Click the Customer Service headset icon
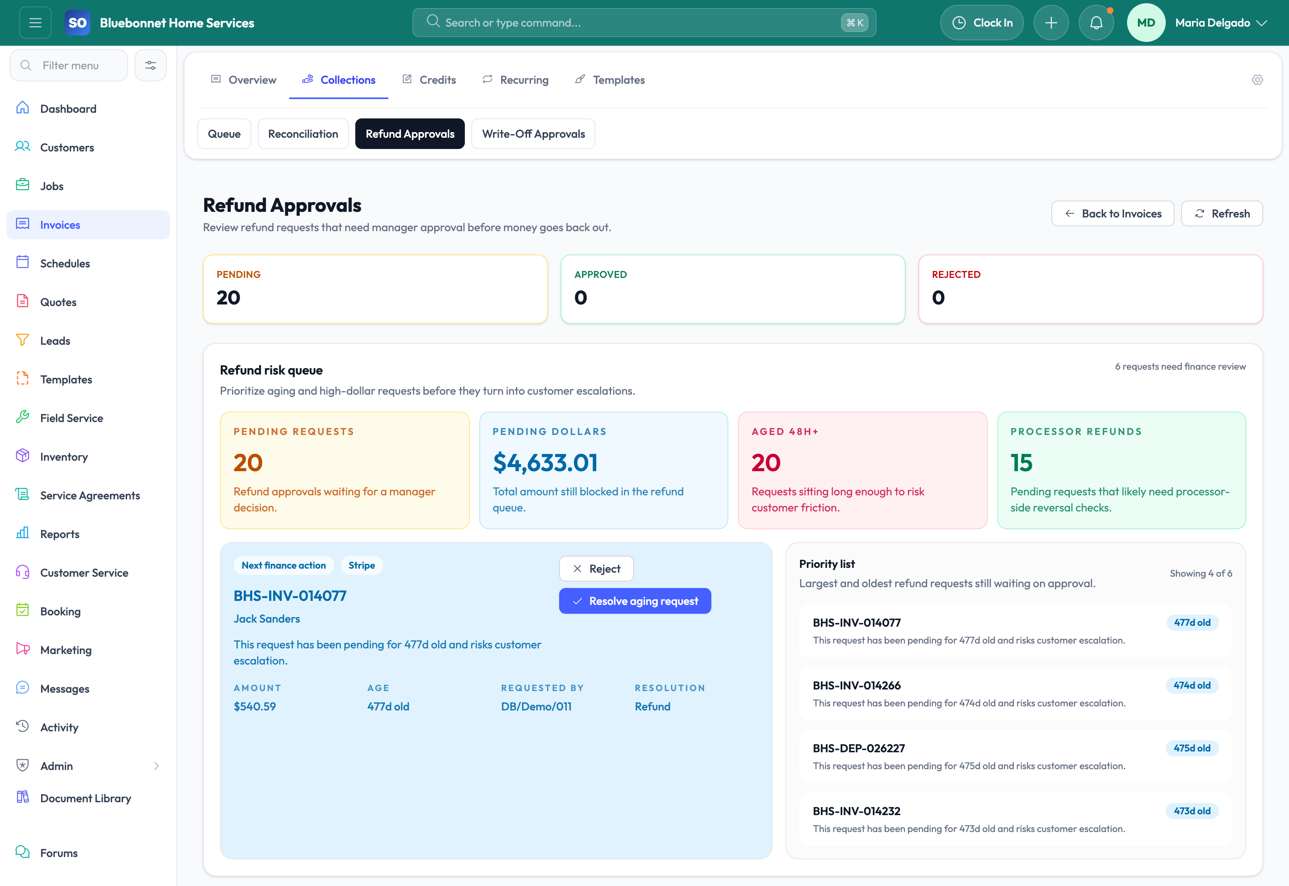This screenshot has height=886, width=1289. click(x=22, y=572)
